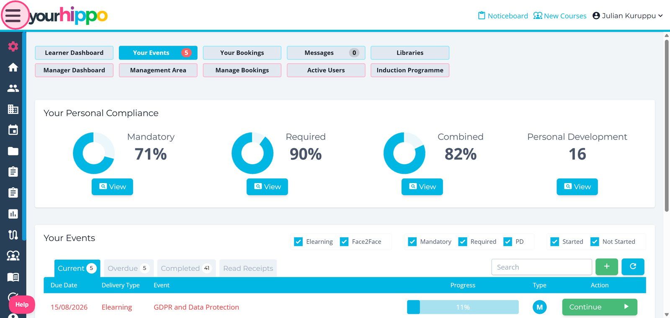Uncheck the Mandatory filter checkbox
The height and width of the screenshot is (318, 670).
point(412,242)
